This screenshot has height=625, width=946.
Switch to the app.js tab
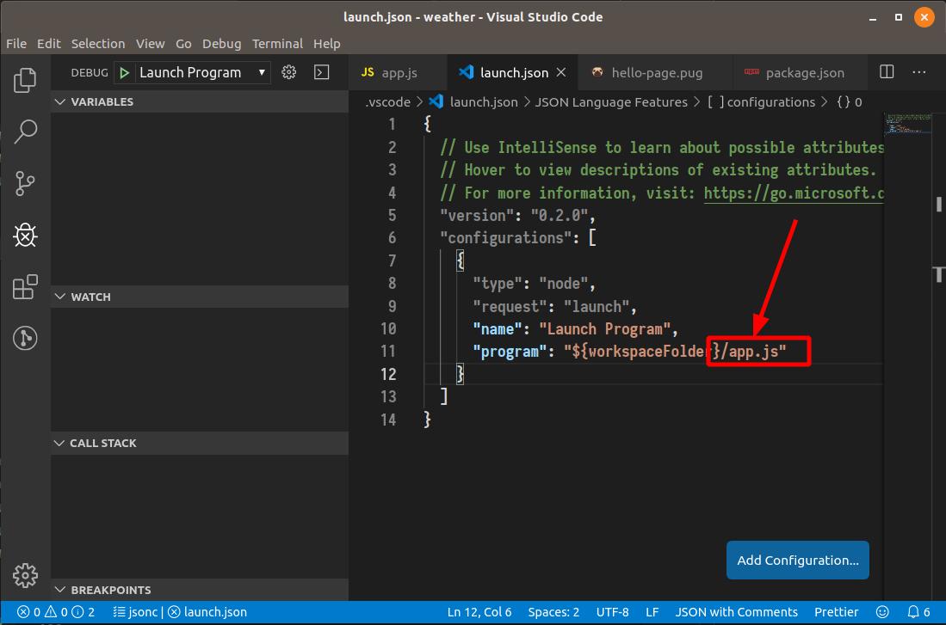(396, 72)
